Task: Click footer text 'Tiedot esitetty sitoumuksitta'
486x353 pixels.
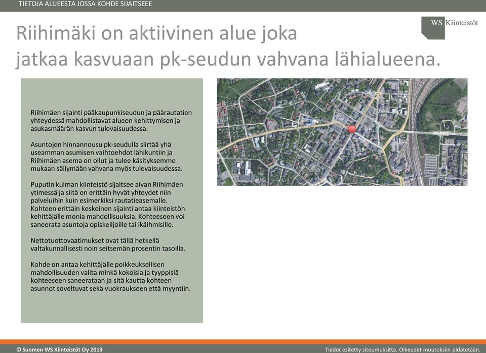Action: point(361,349)
